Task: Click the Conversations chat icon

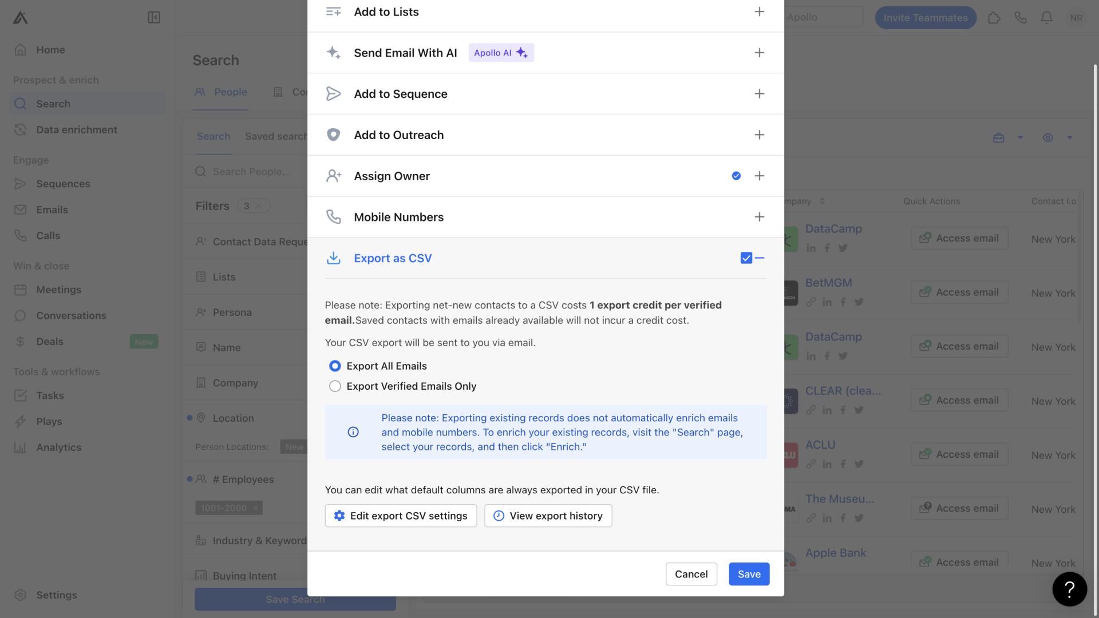Action: pyautogui.click(x=21, y=315)
